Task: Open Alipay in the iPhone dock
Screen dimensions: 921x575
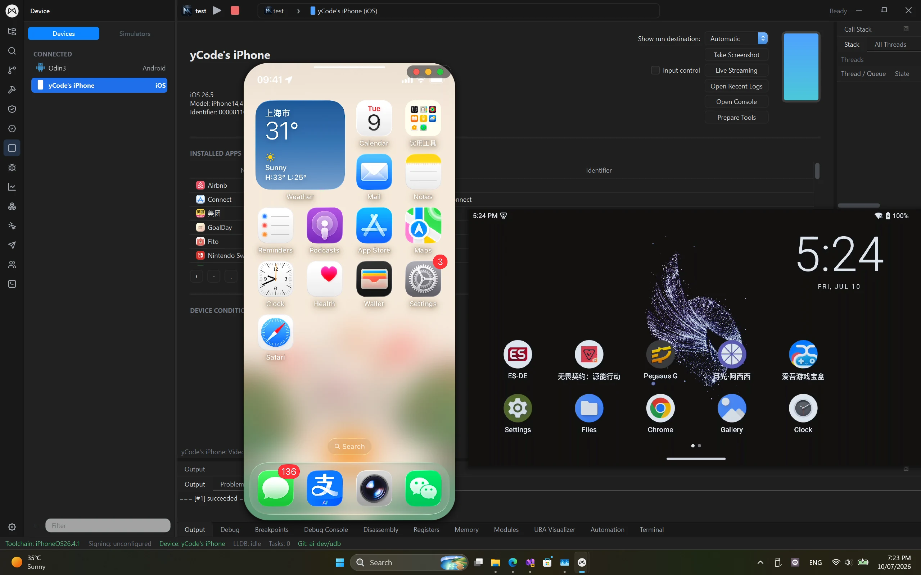Action: click(324, 488)
